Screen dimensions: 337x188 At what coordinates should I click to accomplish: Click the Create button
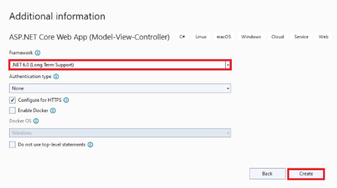[306, 174]
